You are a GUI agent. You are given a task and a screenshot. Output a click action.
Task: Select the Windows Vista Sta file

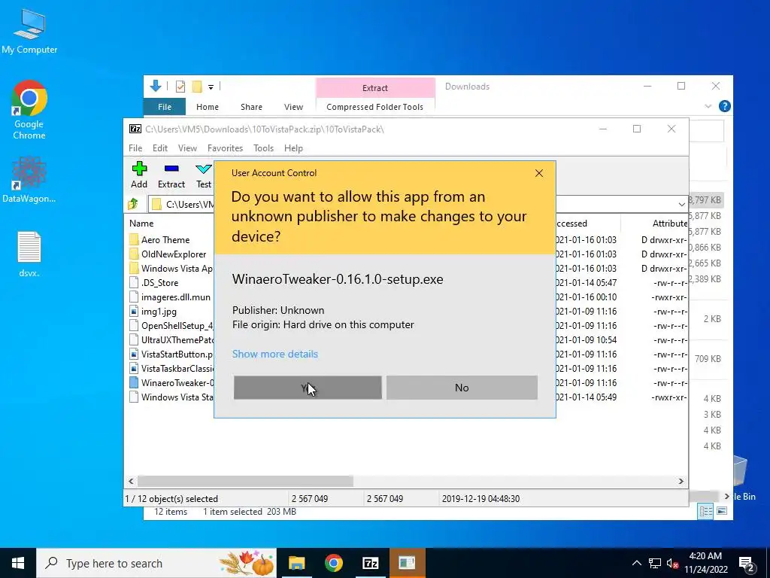coord(177,397)
